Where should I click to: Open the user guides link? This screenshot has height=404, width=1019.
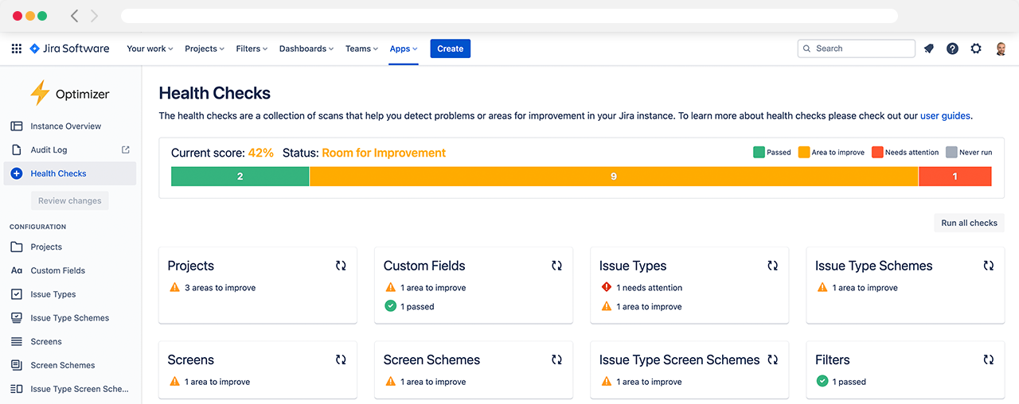pyautogui.click(x=945, y=116)
